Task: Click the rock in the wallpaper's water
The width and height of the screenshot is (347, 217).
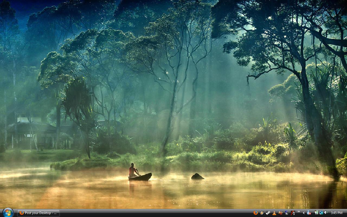Action: (x=197, y=177)
